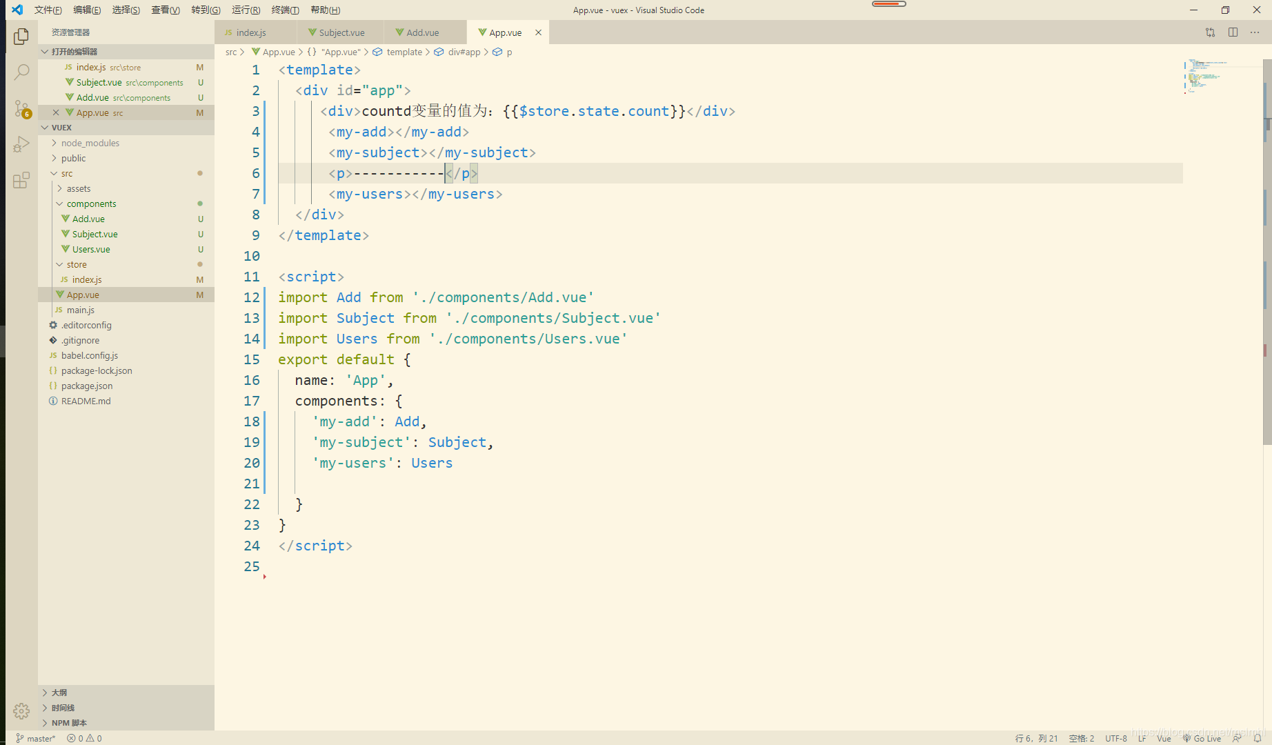Click the feedback icon in status bar
This screenshot has width=1272, height=745.
pyautogui.click(x=1238, y=738)
